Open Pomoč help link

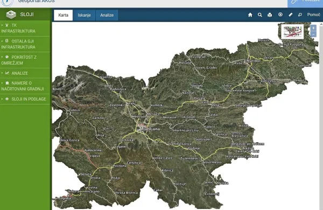(x=313, y=15)
